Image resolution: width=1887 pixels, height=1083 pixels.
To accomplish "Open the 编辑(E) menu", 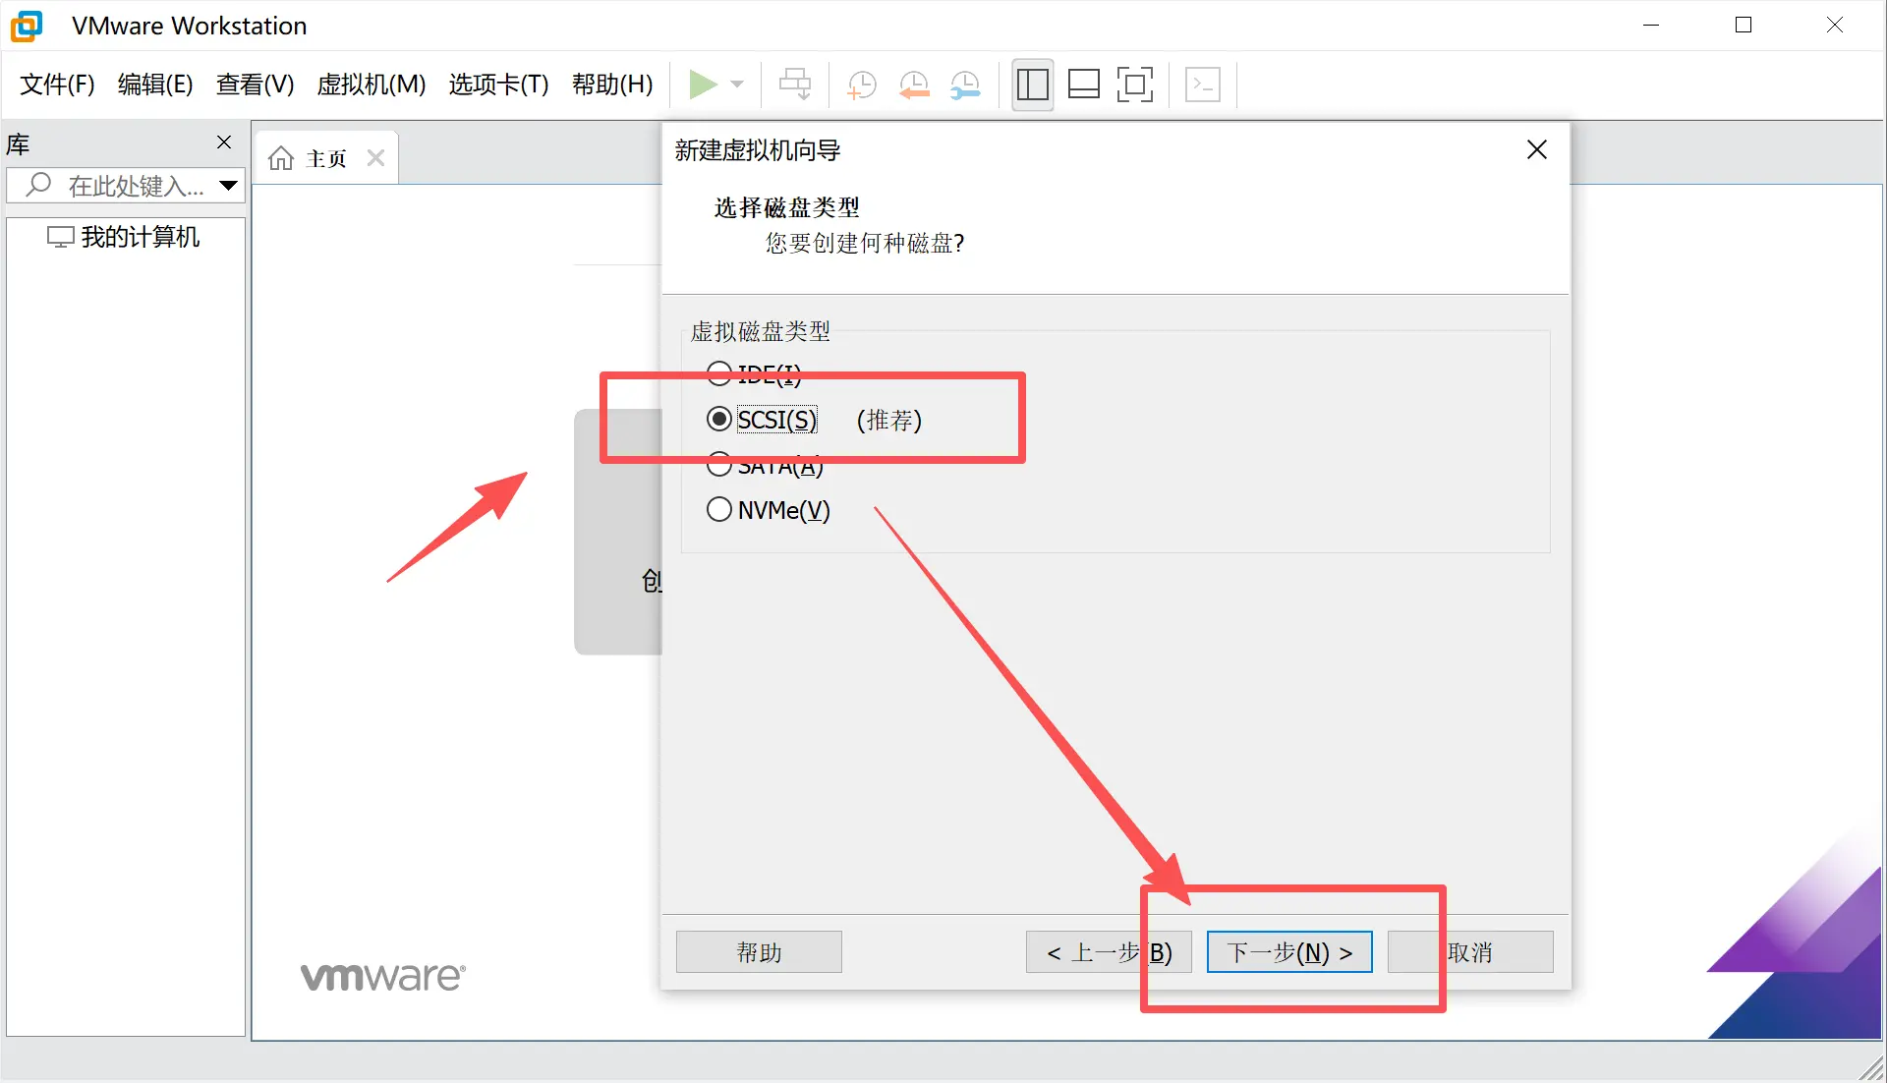I will (x=155, y=85).
